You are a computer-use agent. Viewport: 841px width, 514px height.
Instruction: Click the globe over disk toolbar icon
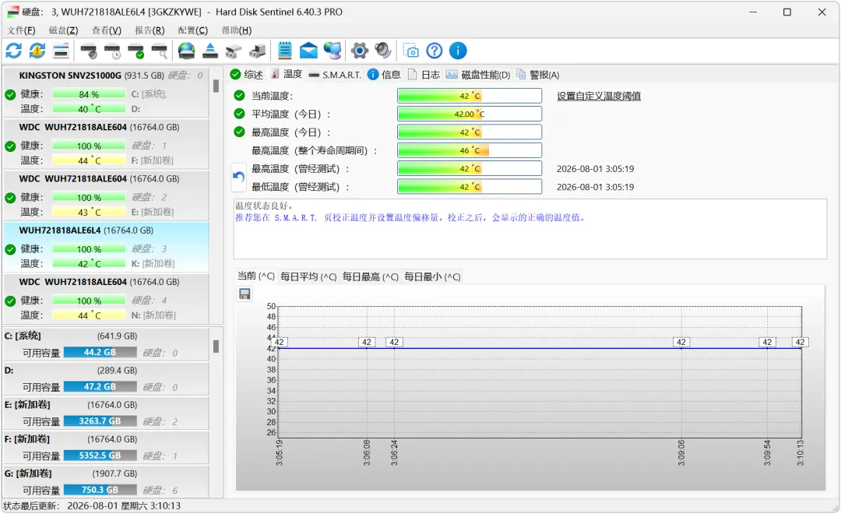(187, 51)
